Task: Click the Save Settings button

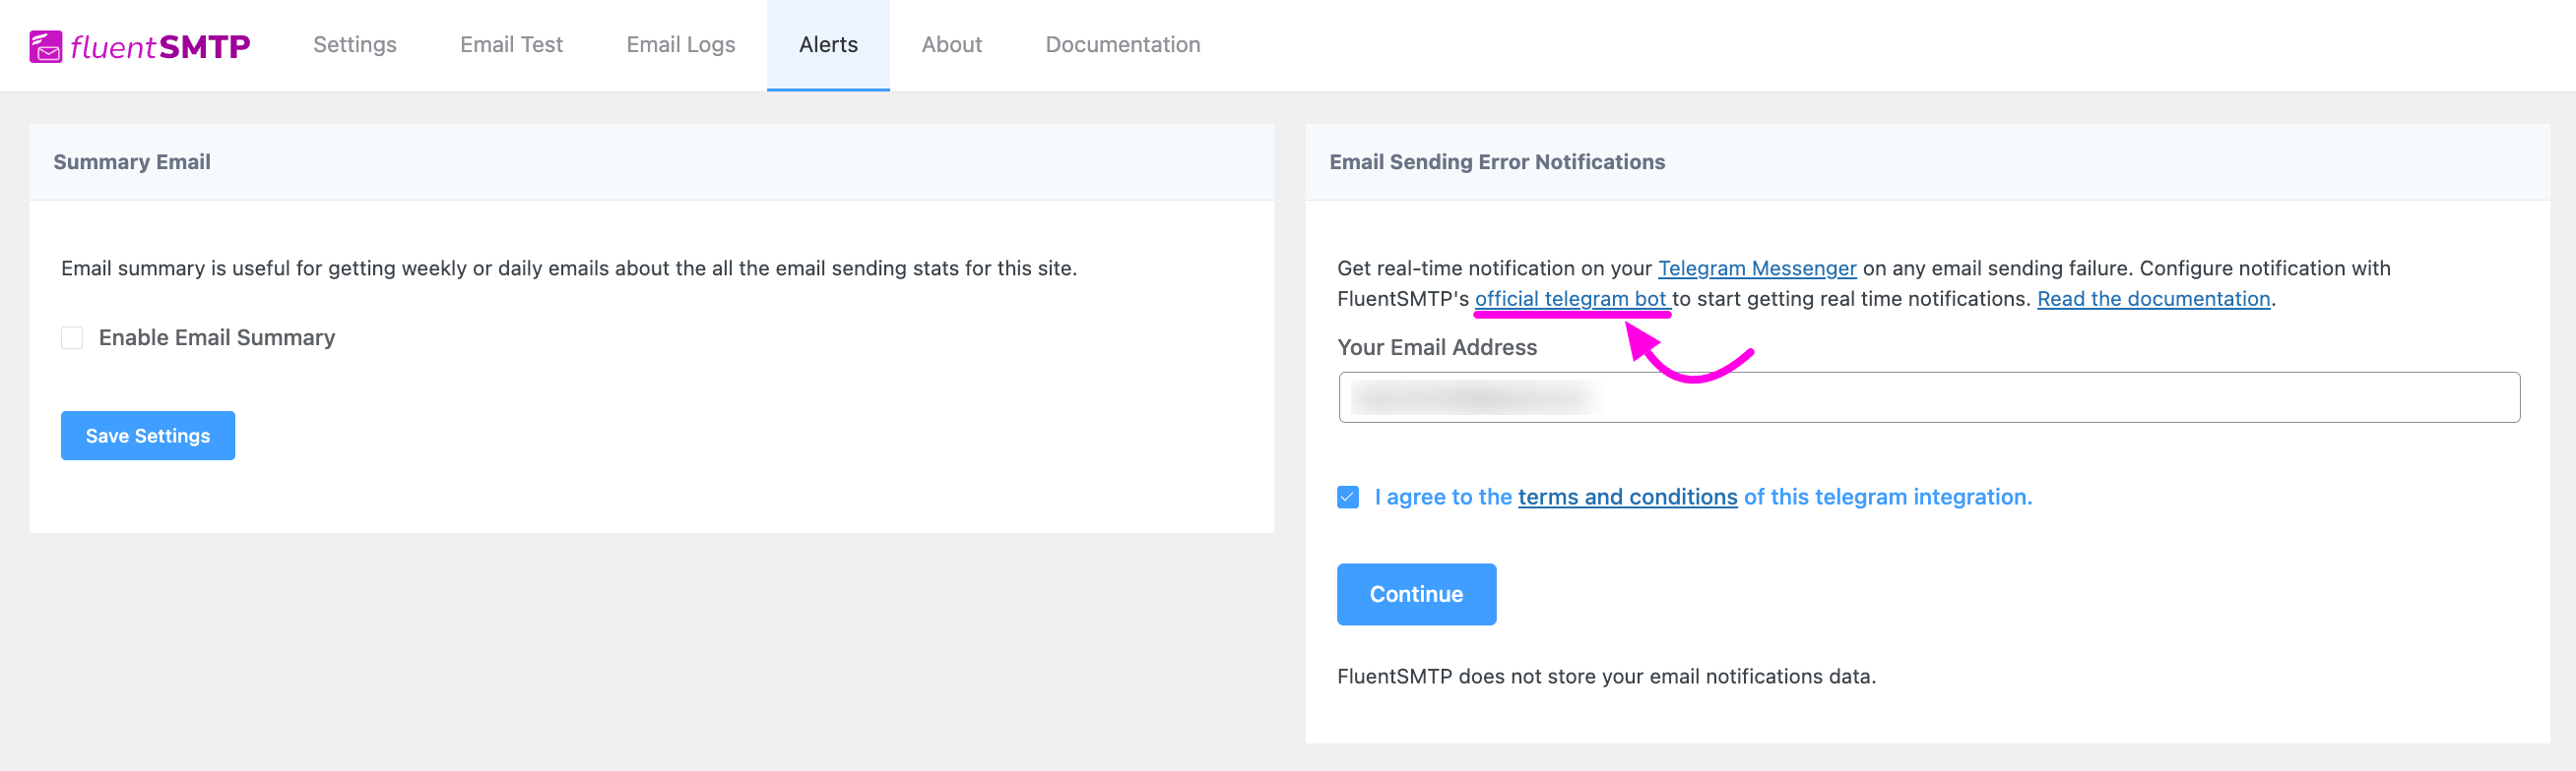Action: (148, 436)
